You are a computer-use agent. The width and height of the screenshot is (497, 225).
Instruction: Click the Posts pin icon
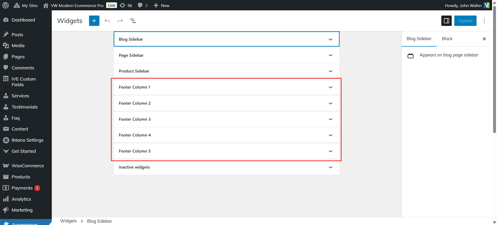tap(6, 34)
